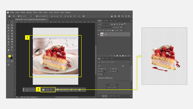Image resolution: width=193 pixels, height=109 pixels.
Task: Select the Eraser tool
Action: click(x=12, y=36)
